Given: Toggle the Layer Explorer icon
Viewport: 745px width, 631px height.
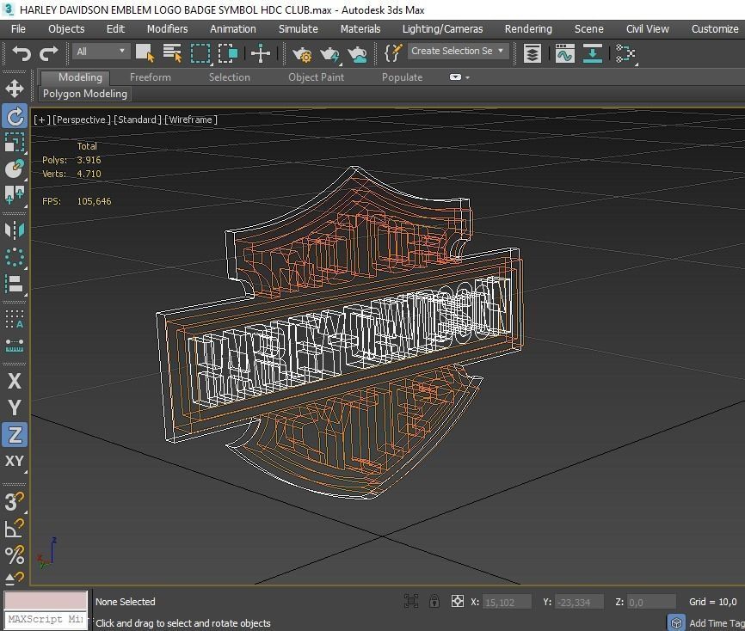Looking at the screenshot, I should tap(533, 52).
